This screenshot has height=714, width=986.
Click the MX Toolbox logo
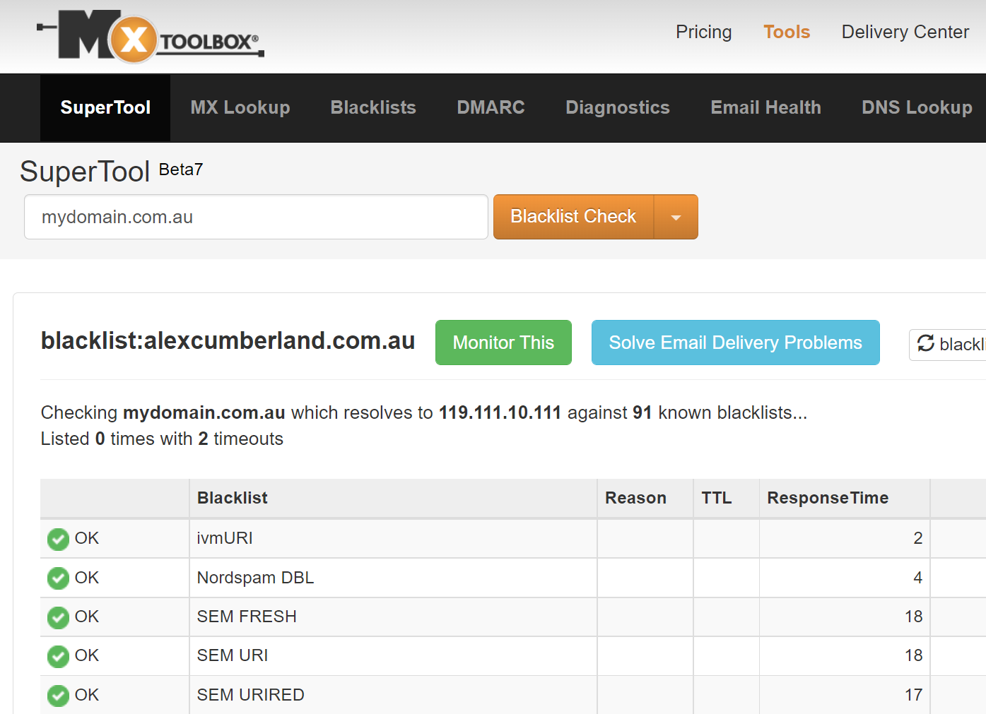[x=151, y=35]
